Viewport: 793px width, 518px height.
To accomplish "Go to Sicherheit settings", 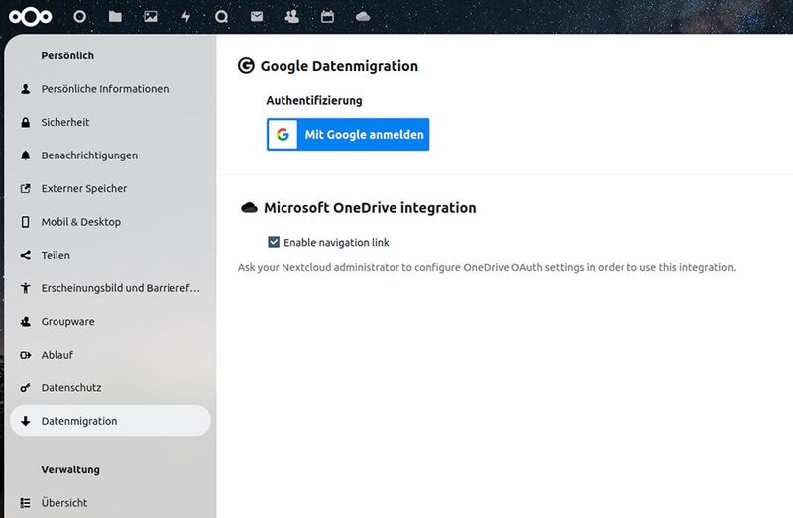I will click(x=110, y=122).
